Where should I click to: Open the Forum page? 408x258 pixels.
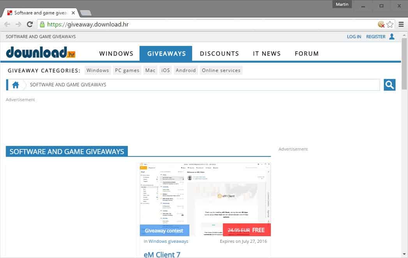coord(306,54)
